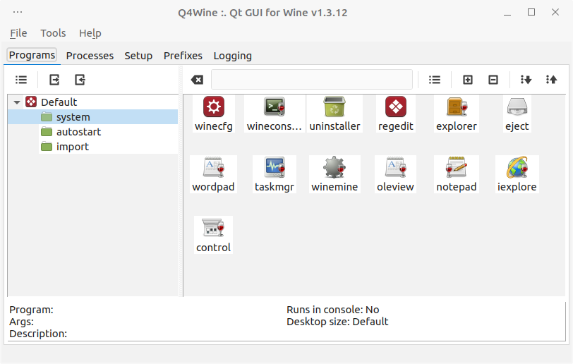Increase icon size with plus button
This screenshot has height=364, width=573.
pyautogui.click(x=467, y=80)
